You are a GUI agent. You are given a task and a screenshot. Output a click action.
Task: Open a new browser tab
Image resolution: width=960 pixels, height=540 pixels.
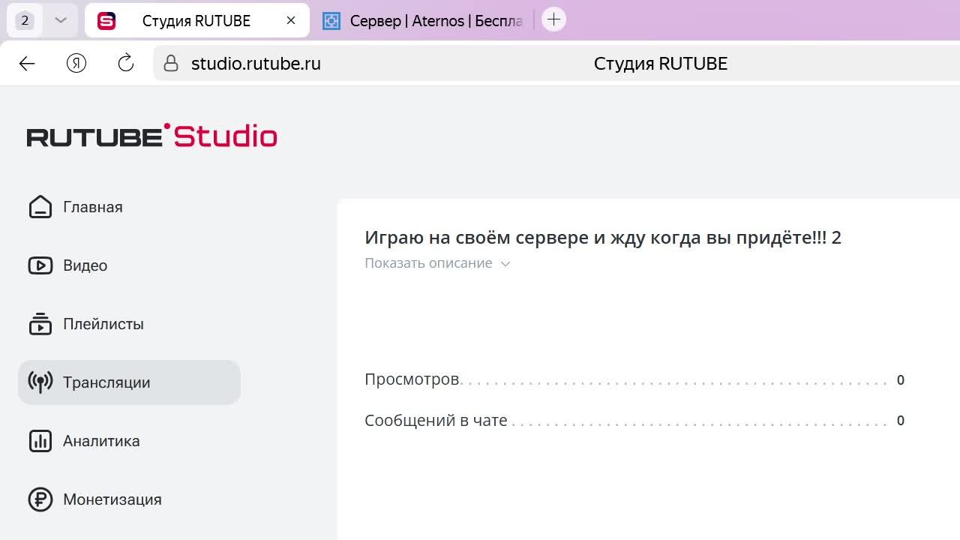(553, 20)
